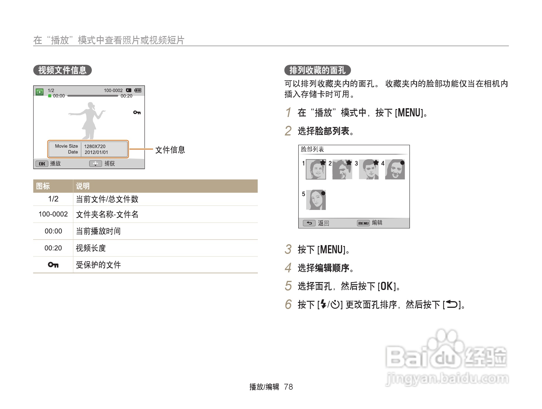
Task: Click the 排列收藏的面孔 section heading
Action: coord(317,70)
